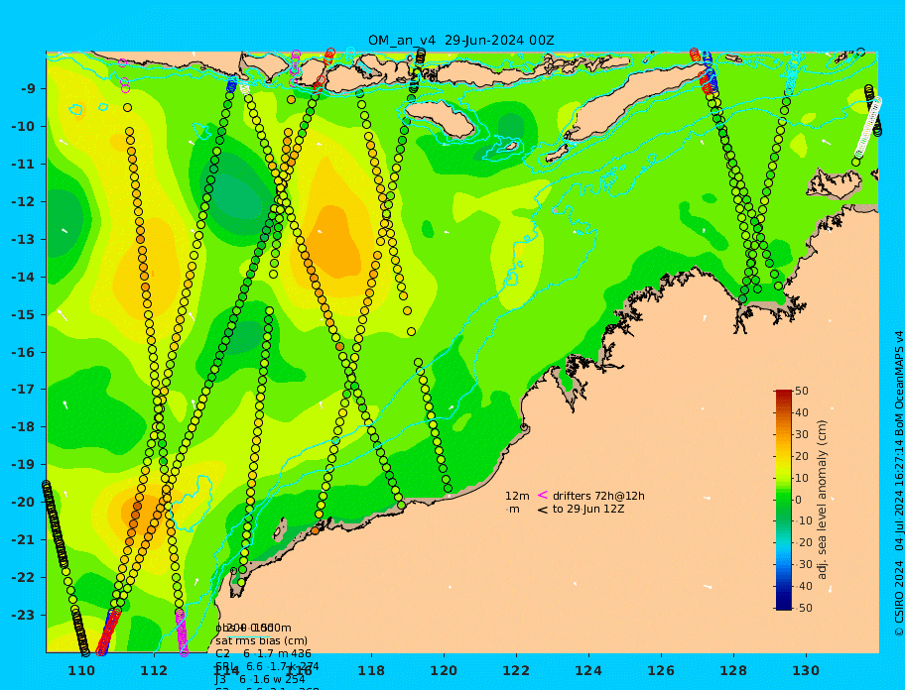The image size is (905, 690).
Task: Click the J3 satellite statistics row
Action: (x=260, y=680)
